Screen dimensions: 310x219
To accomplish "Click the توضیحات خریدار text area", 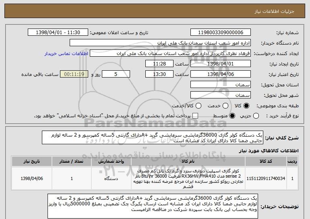I will pos(153,206).
